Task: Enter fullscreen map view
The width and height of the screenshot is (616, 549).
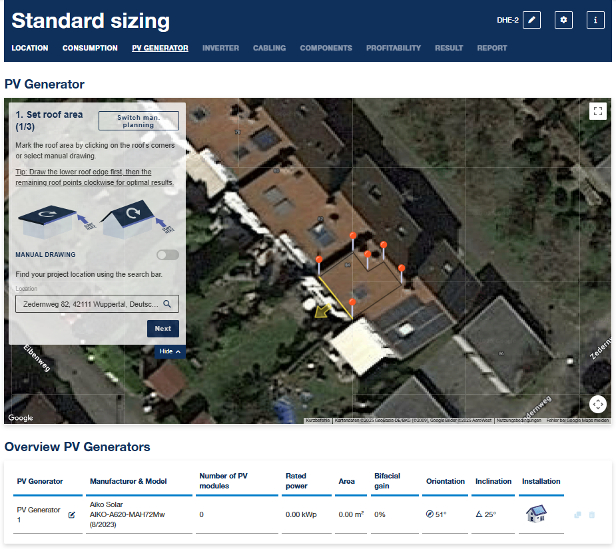Action: click(597, 111)
